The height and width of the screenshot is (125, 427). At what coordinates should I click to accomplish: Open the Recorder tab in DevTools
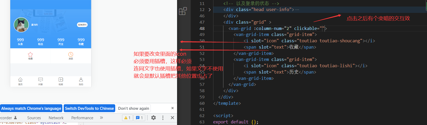pyautogui.click(x=8, y=118)
